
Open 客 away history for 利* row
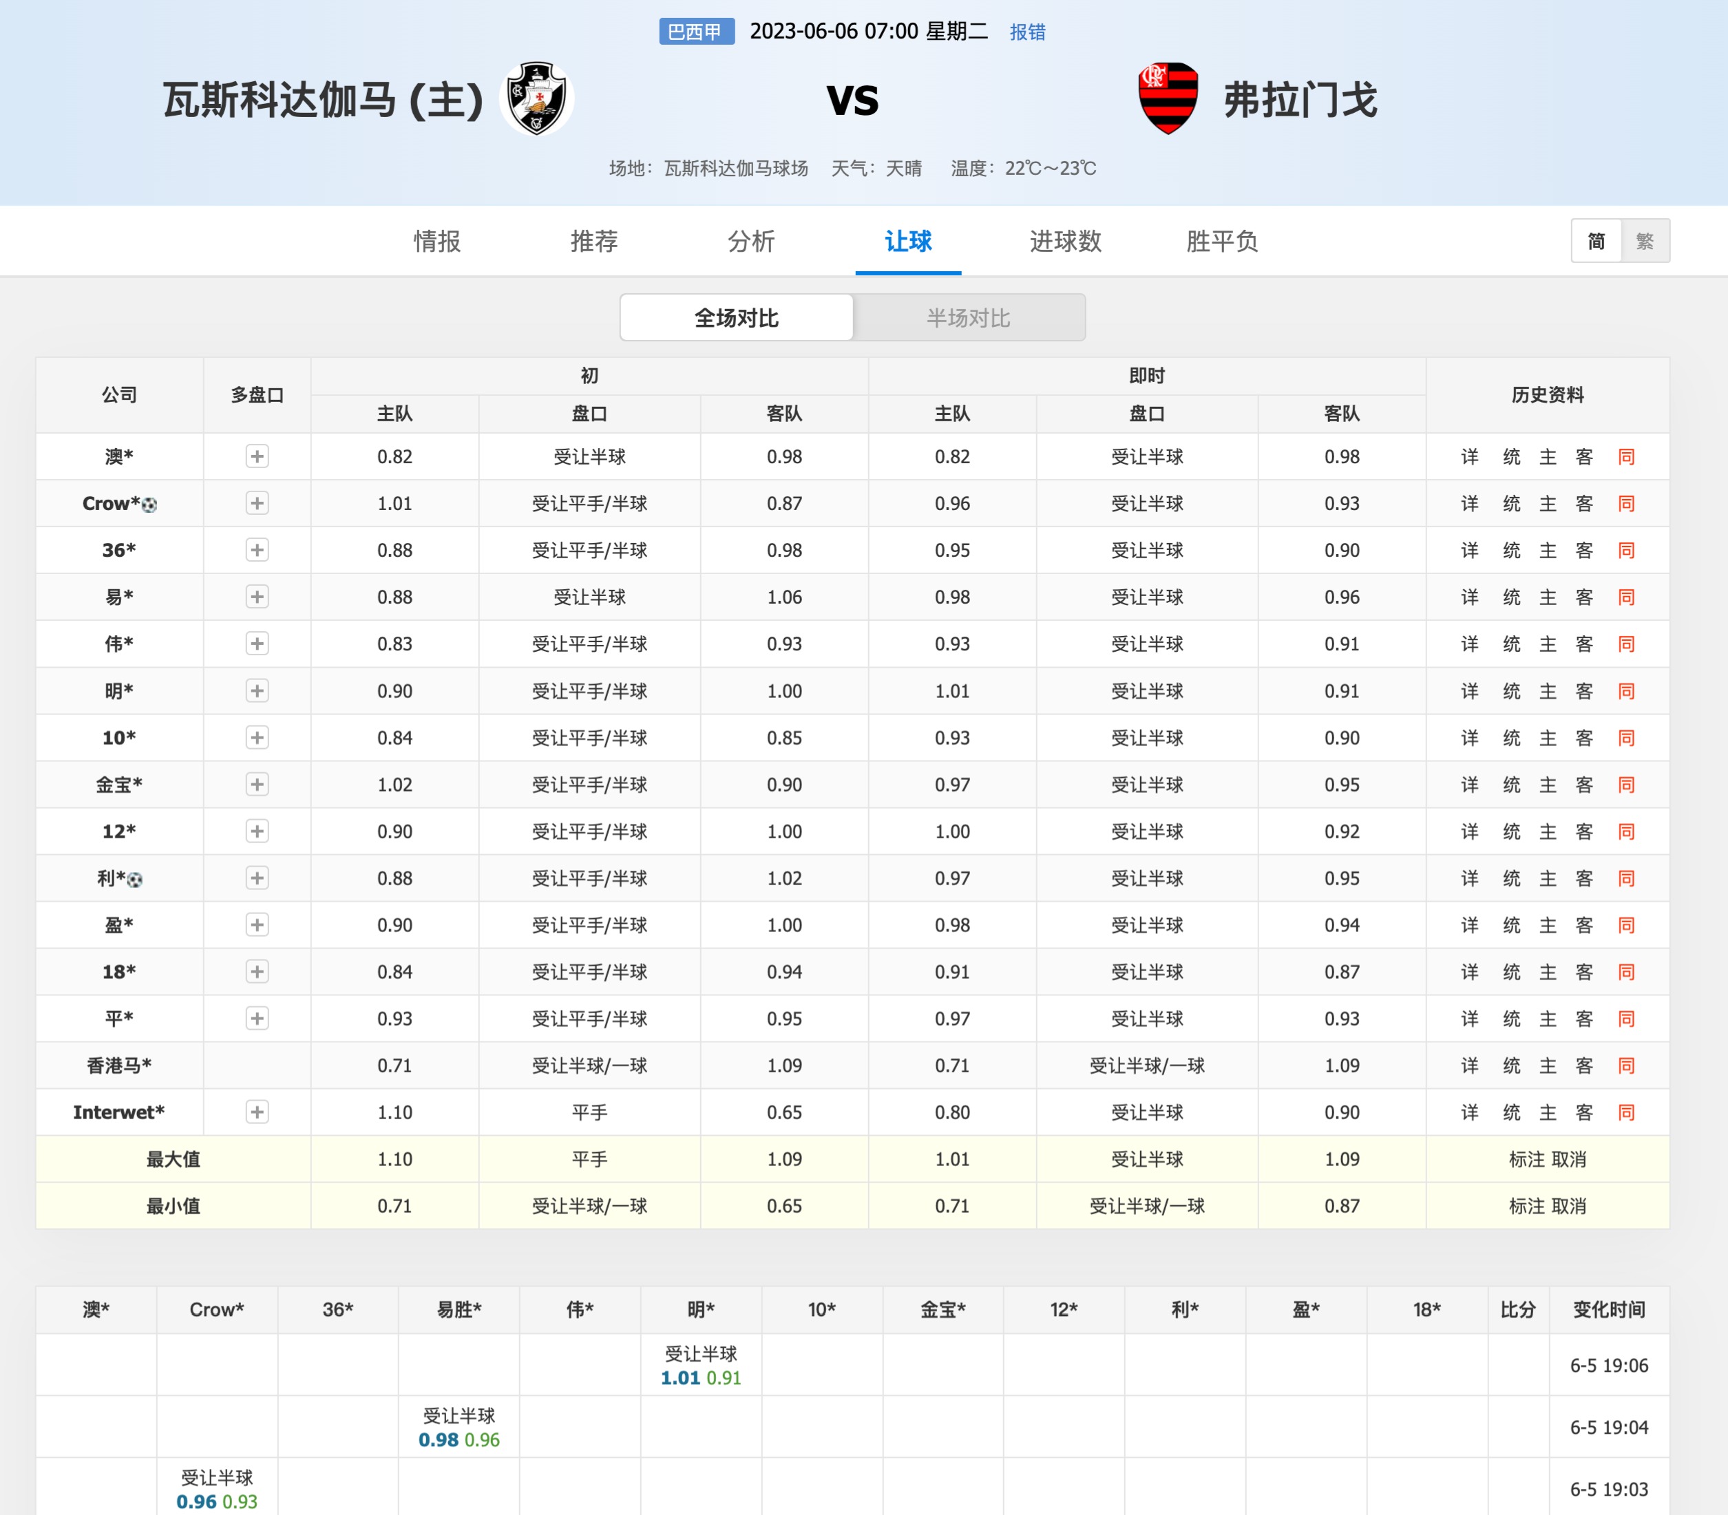[x=1584, y=878]
